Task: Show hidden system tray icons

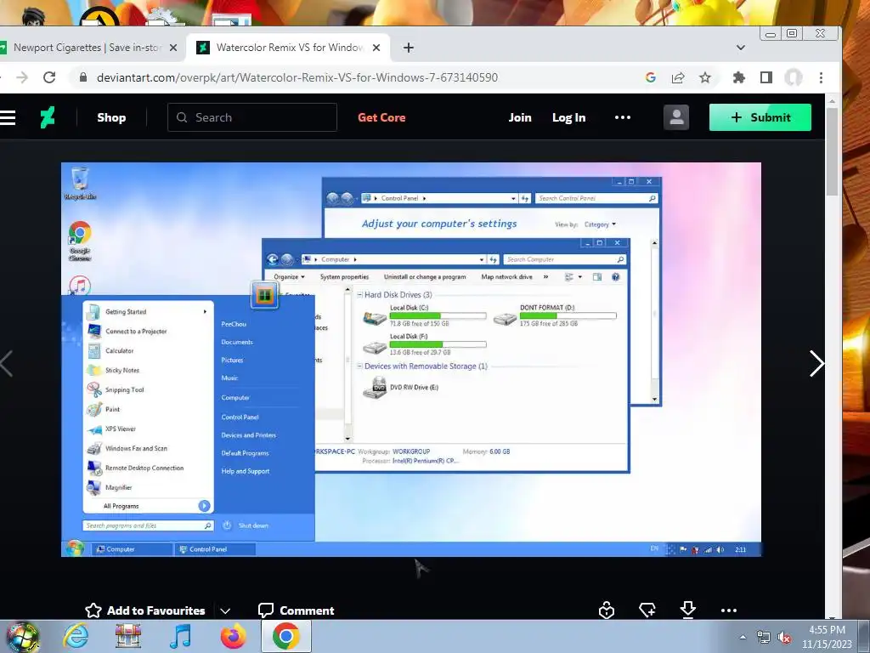Action: 743,637
